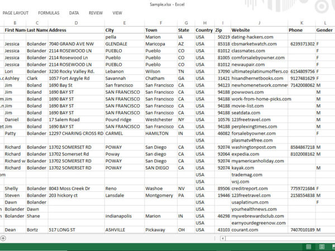Add a new sheet with plus icon
The height and width of the screenshot is (251, 335).
point(3,238)
